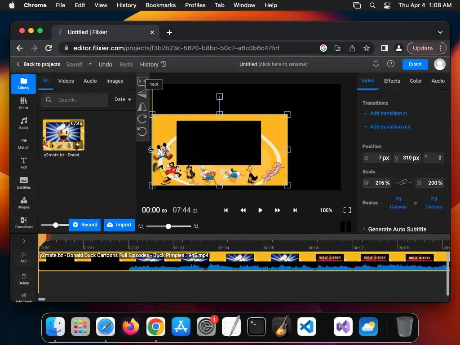Click Add transition out
This screenshot has width=460, height=345.
click(x=387, y=127)
